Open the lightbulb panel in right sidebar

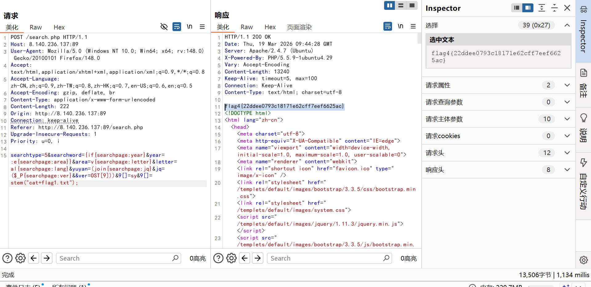click(583, 118)
